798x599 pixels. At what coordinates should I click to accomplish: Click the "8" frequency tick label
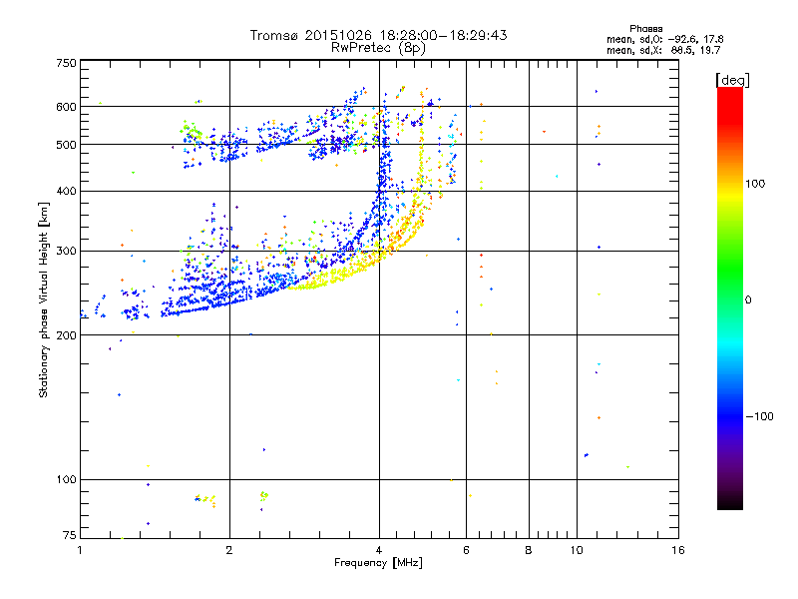pos(529,550)
